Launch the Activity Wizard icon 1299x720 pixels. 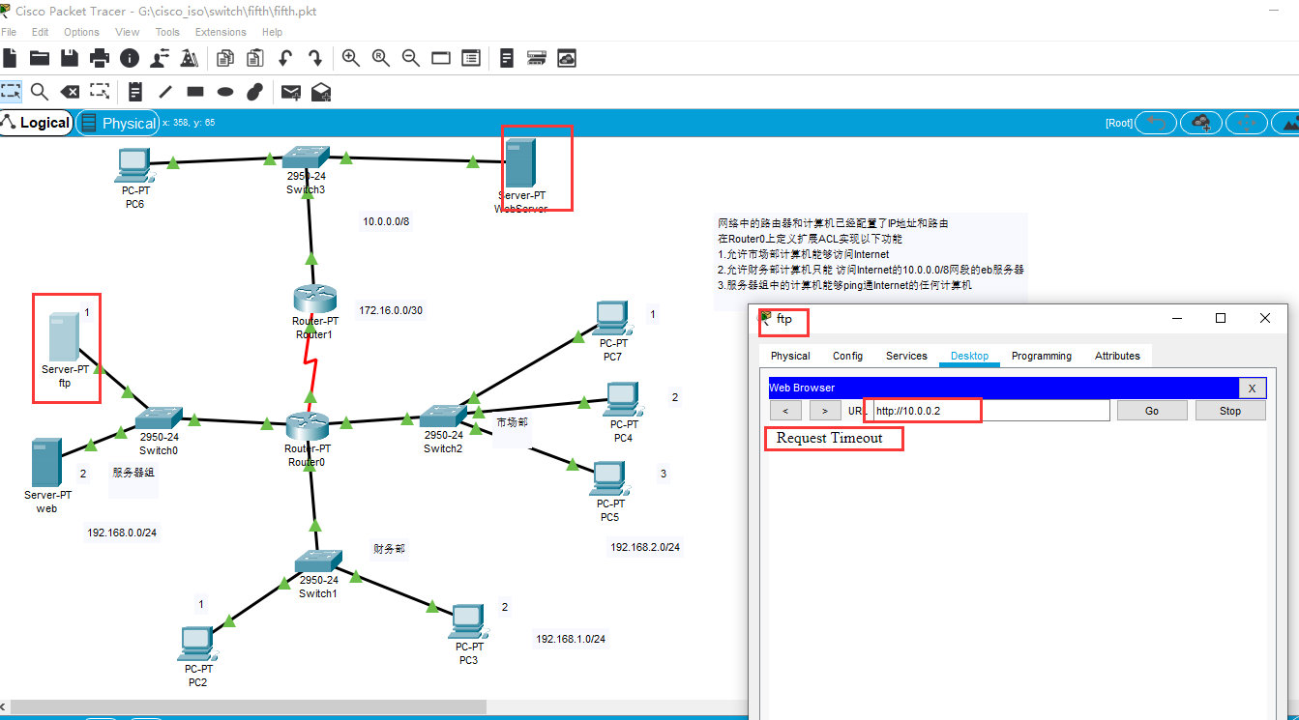point(190,58)
